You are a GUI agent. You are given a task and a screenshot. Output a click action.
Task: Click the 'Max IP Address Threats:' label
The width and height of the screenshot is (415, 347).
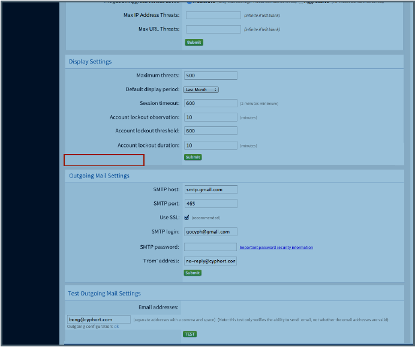[151, 15]
